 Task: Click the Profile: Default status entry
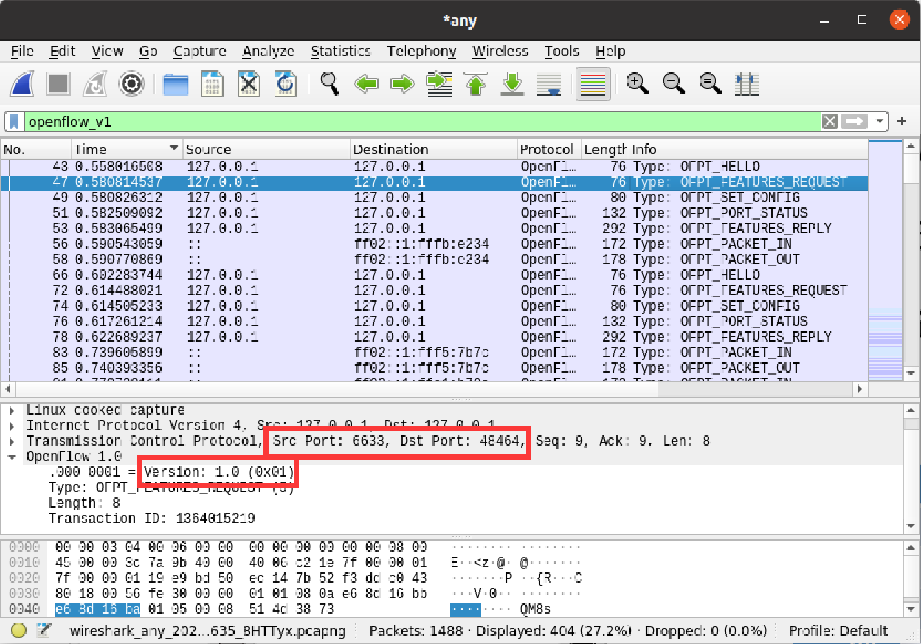838,631
